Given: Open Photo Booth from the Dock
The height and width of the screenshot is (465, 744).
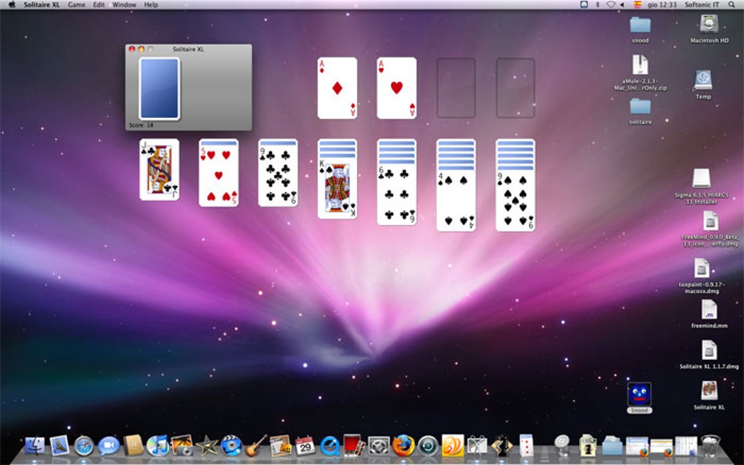Looking at the screenshot, I should 354,446.
